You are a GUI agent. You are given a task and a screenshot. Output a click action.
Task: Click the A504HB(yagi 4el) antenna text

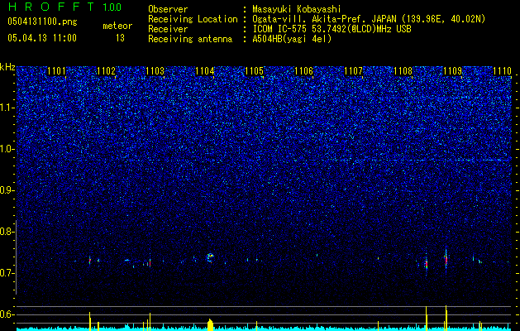(x=292, y=39)
